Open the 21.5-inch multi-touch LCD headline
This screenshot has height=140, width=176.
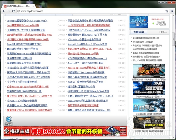point(27,105)
